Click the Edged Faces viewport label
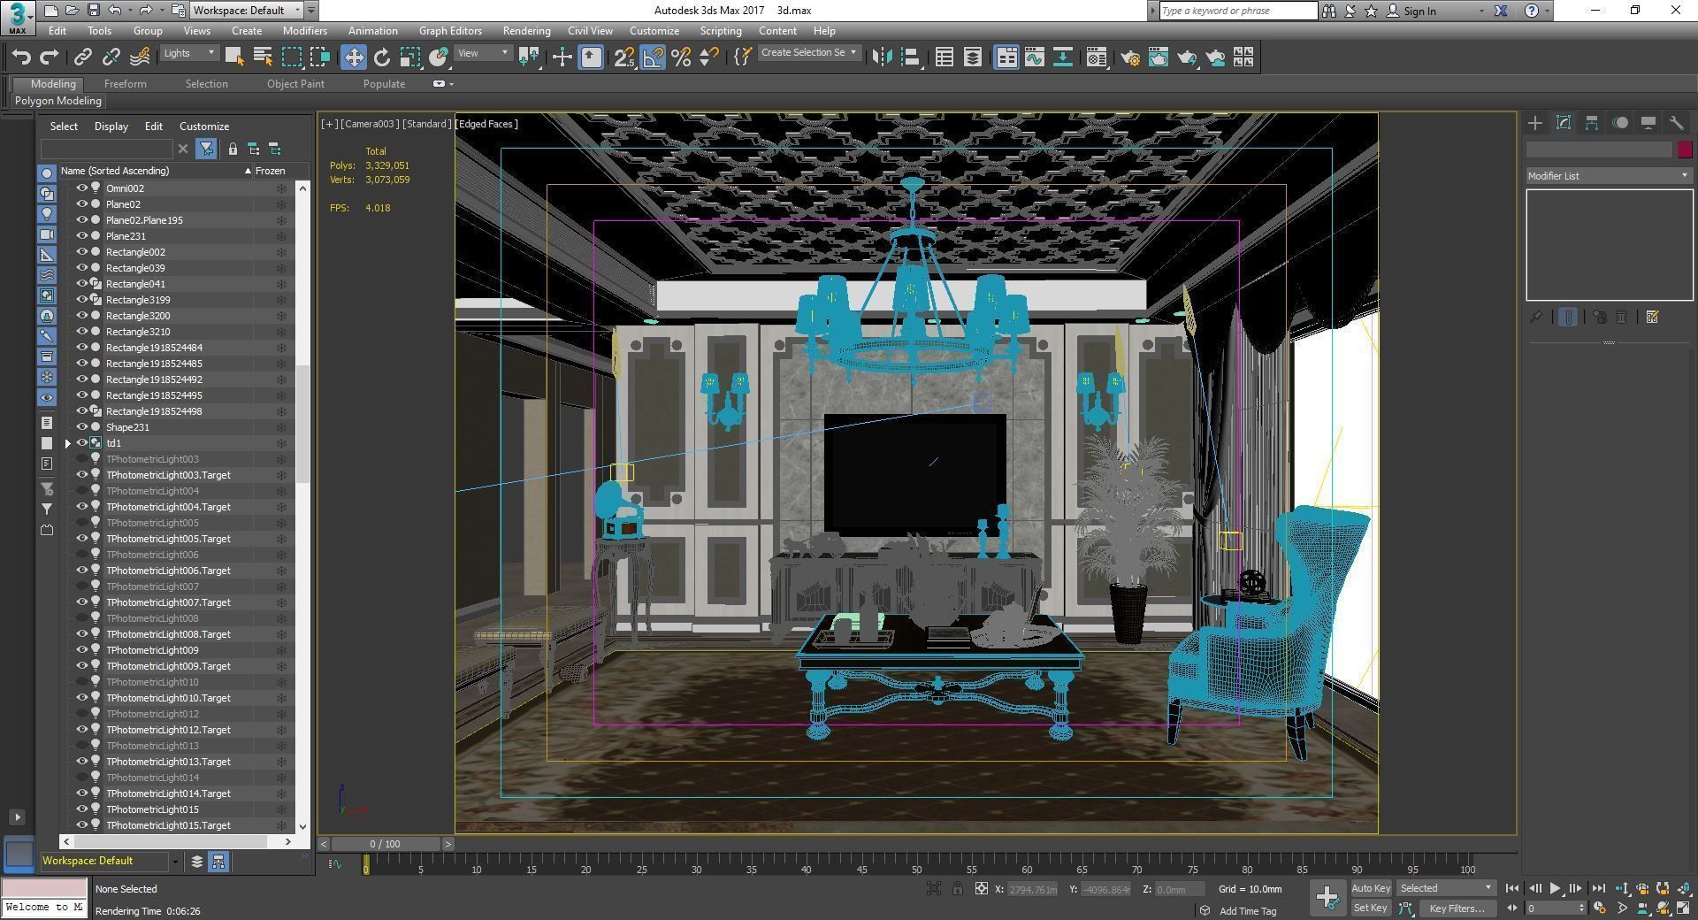 (x=488, y=124)
